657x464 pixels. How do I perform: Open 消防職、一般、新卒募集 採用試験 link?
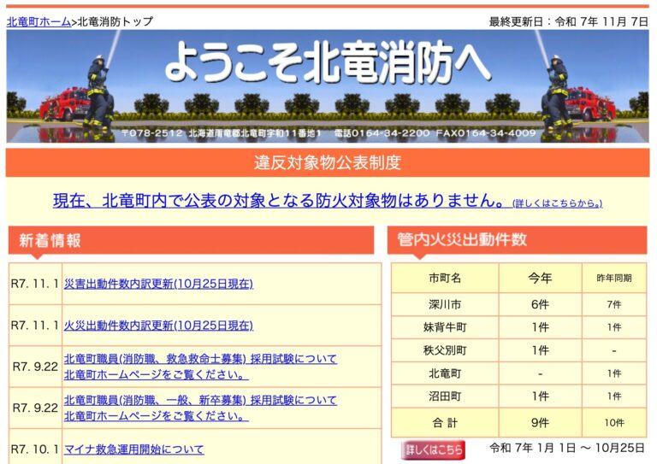coord(200,400)
